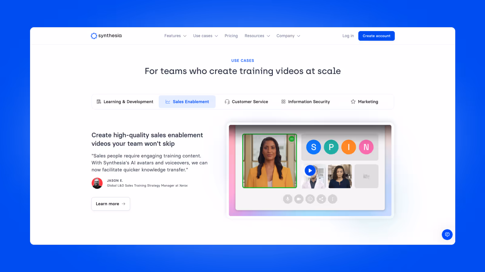Click the Log in link

[348, 36]
